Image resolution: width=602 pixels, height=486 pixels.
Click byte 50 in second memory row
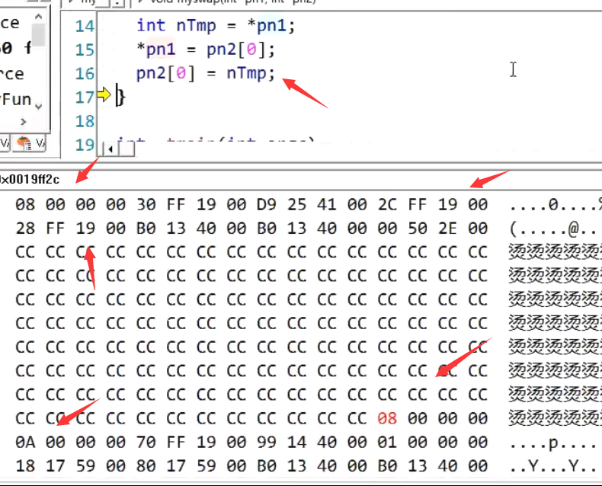[418, 229]
